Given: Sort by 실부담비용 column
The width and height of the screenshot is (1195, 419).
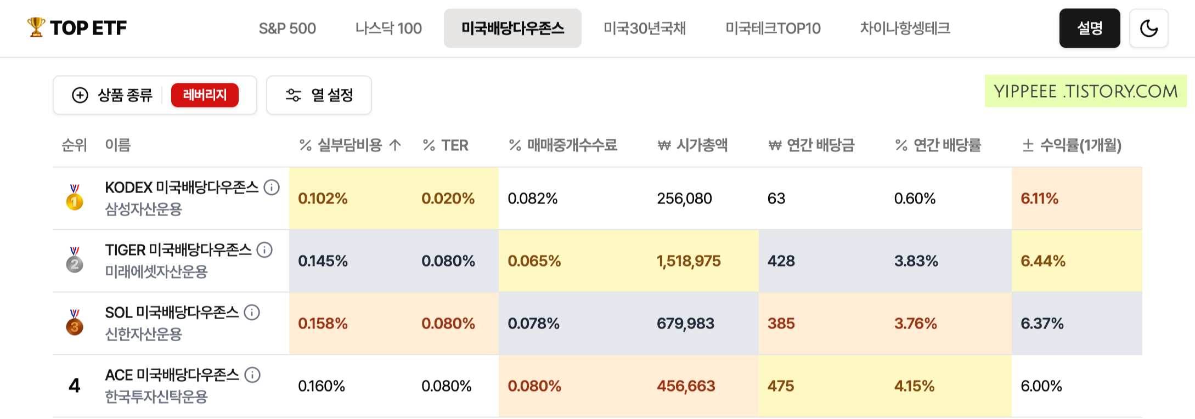Looking at the screenshot, I should 350,145.
